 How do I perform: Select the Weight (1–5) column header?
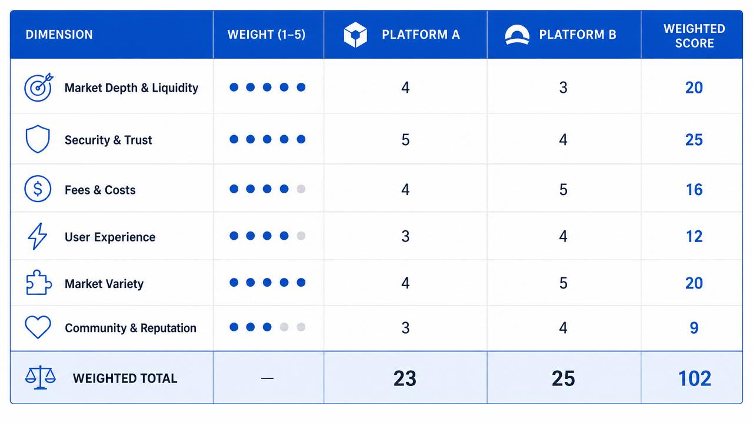coord(266,35)
